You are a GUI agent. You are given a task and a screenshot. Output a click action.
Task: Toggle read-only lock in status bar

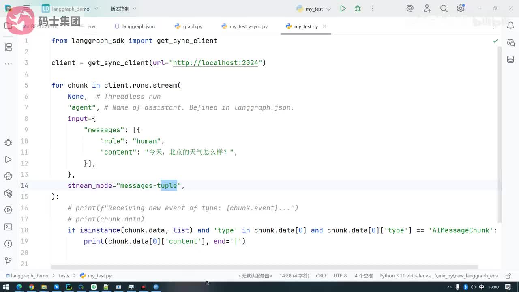[508, 276]
